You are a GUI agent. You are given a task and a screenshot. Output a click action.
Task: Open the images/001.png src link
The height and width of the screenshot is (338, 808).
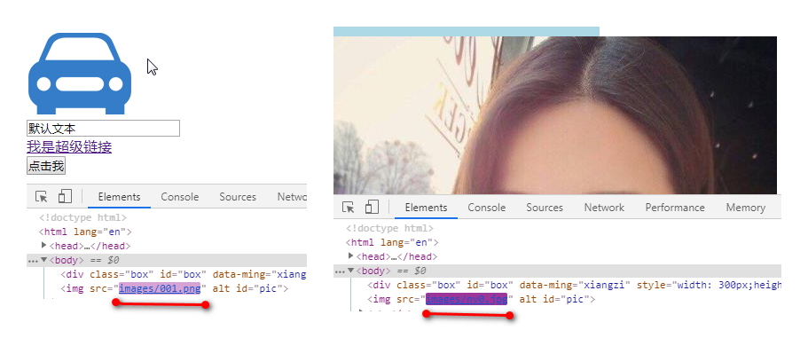160,288
